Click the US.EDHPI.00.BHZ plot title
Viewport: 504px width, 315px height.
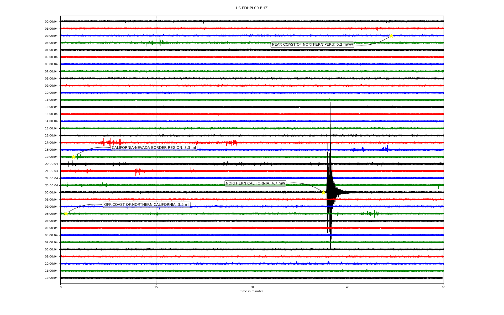tap(251, 8)
